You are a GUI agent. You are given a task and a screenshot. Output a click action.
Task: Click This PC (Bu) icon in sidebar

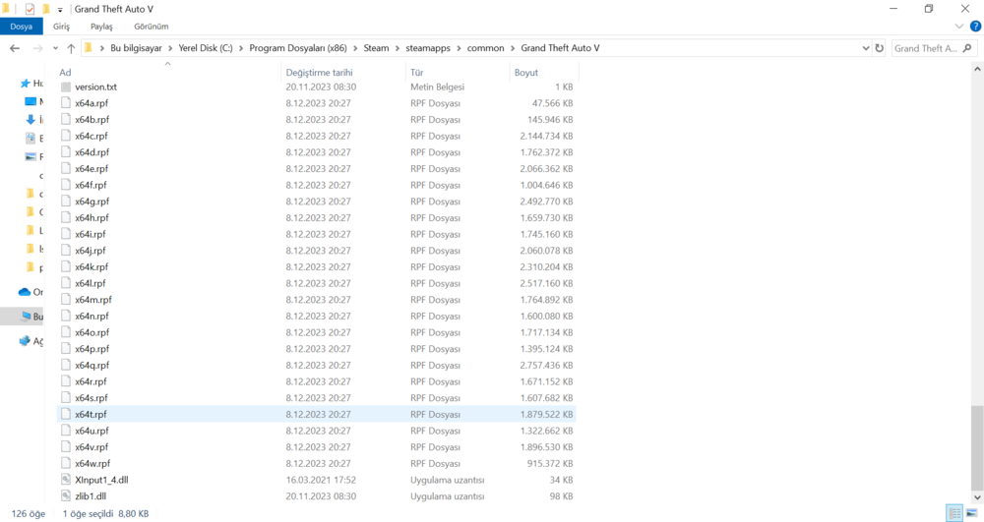pyautogui.click(x=26, y=316)
